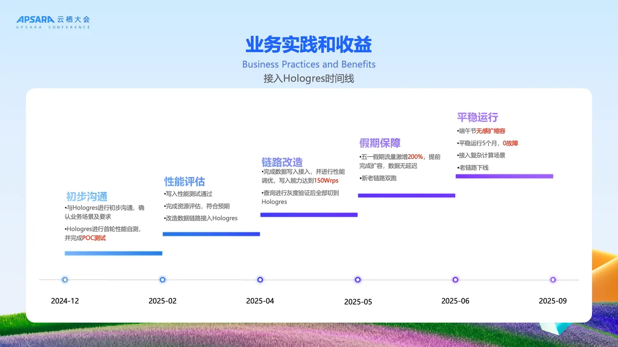618x347 pixels.
Task: Click the red 150Wrps value
Action: tap(326, 181)
